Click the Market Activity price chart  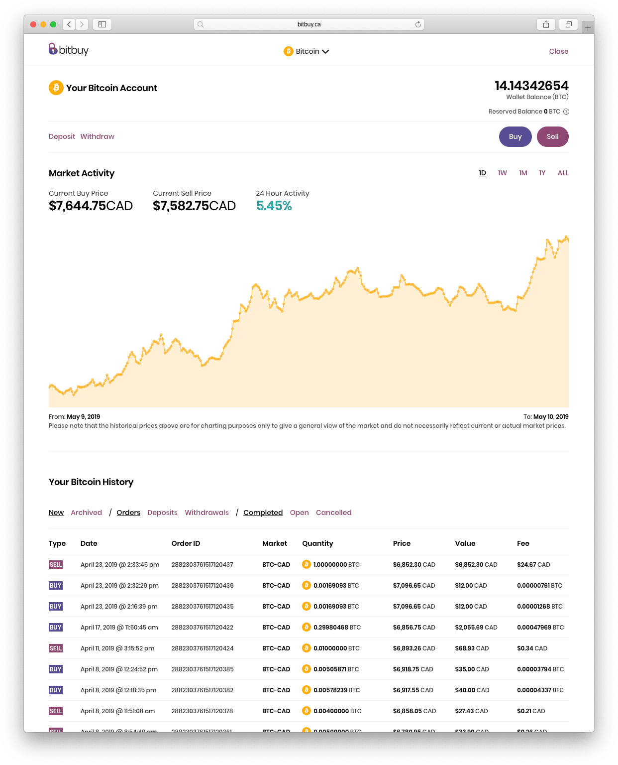pos(309,321)
